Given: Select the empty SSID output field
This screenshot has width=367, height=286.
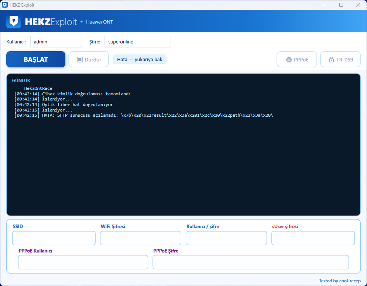Looking at the screenshot, I should pos(54,238).
